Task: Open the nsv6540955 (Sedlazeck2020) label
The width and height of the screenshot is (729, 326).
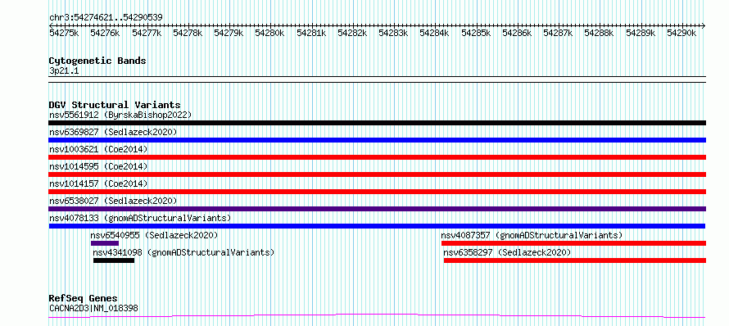Action: [x=154, y=235]
